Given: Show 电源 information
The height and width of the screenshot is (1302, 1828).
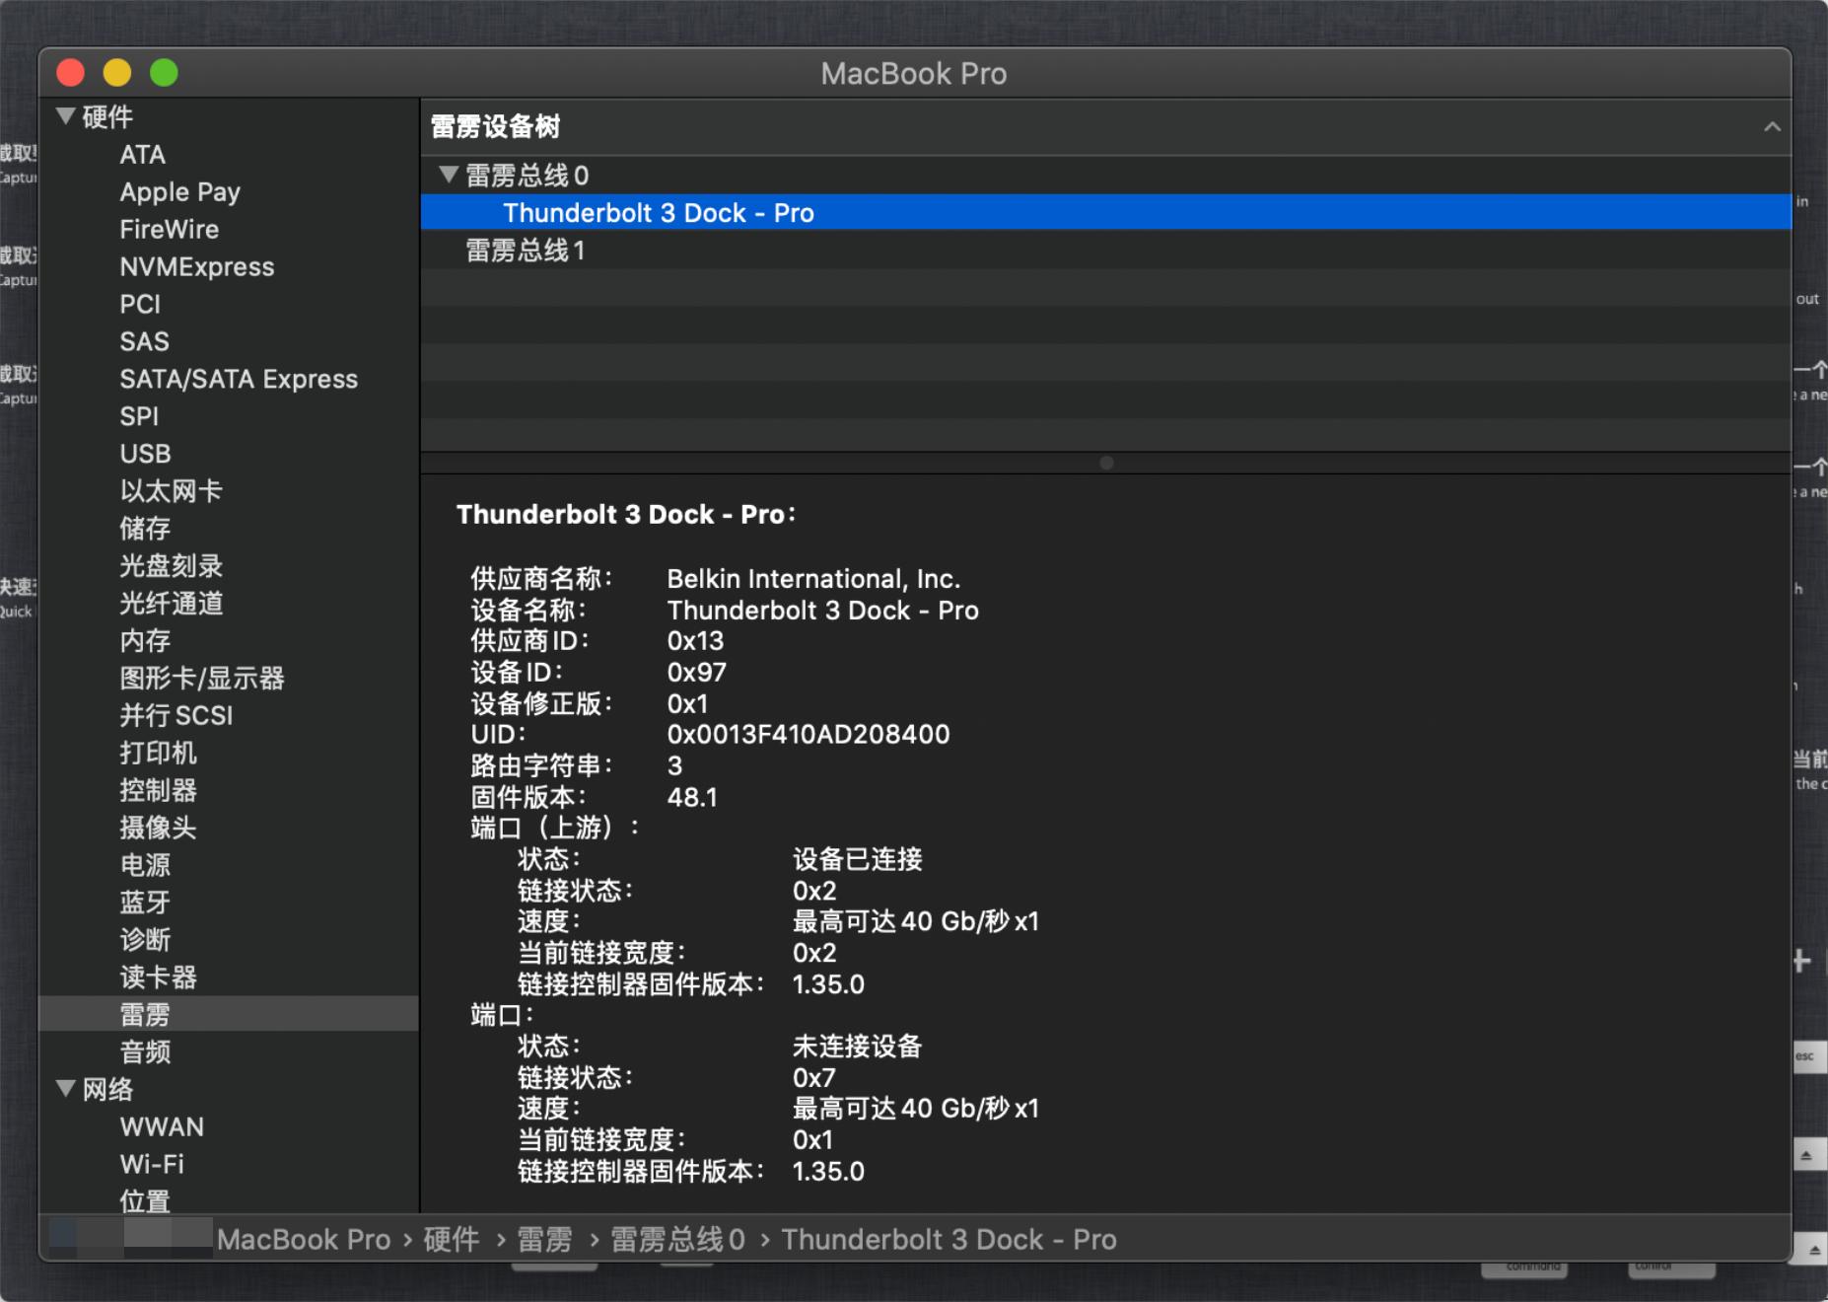Looking at the screenshot, I should pyautogui.click(x=145, y=866).
